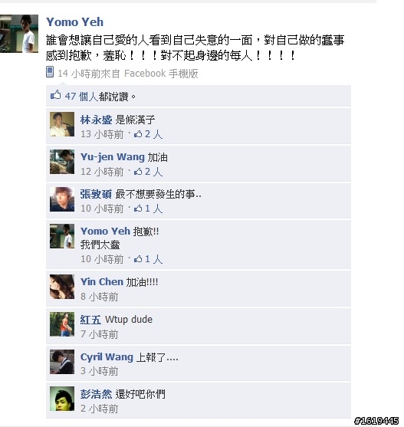Click the like icon on 林永盛's comment
Screen dimensions: 404x427
click(138, 134)
